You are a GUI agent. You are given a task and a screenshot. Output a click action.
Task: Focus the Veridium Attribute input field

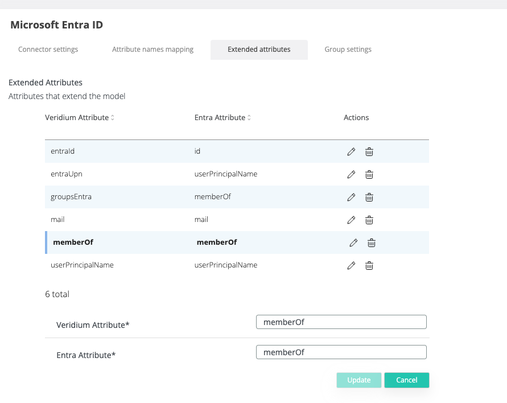point(341,322)
